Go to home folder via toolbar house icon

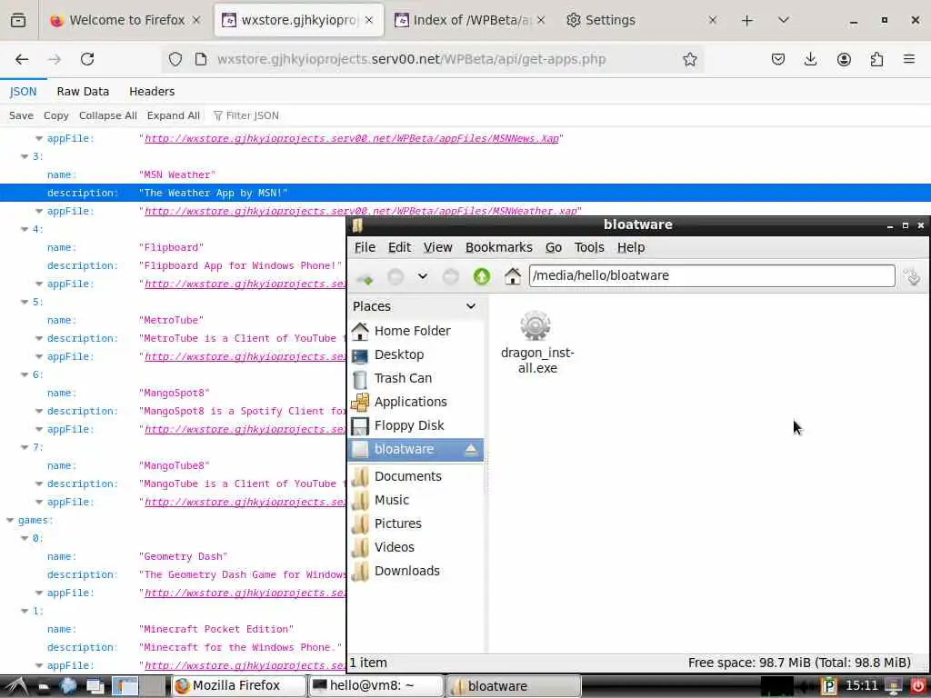(513, 276)
